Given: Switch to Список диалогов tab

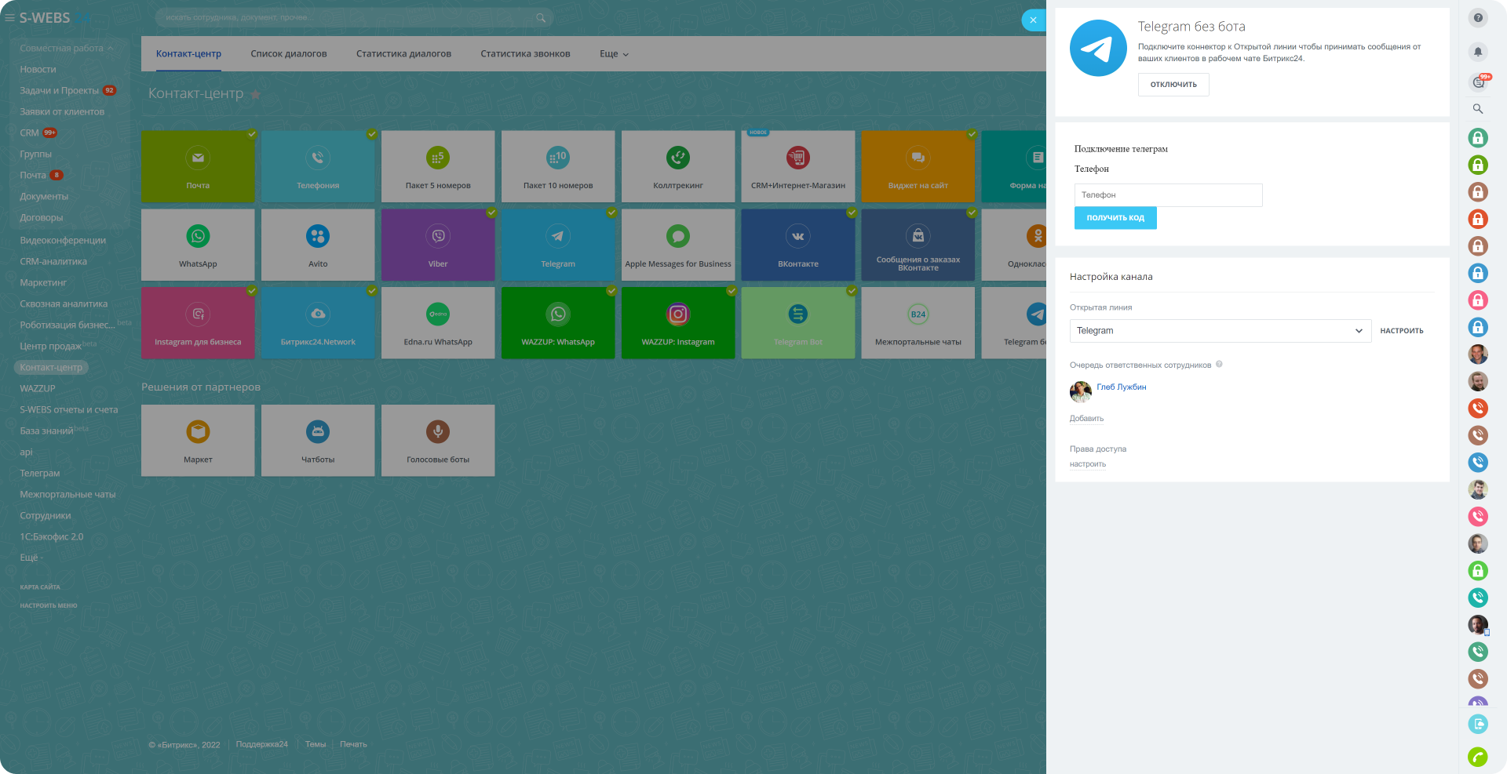Looking at the screenshot, I should tap(289, 54).
